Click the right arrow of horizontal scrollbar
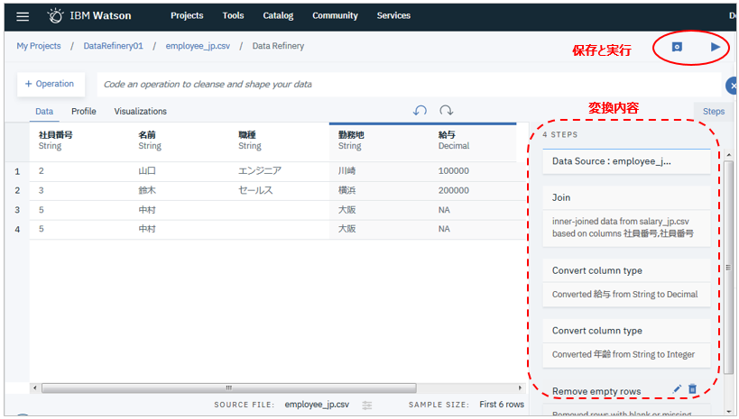The image size is (739, 419). [520, 388]
